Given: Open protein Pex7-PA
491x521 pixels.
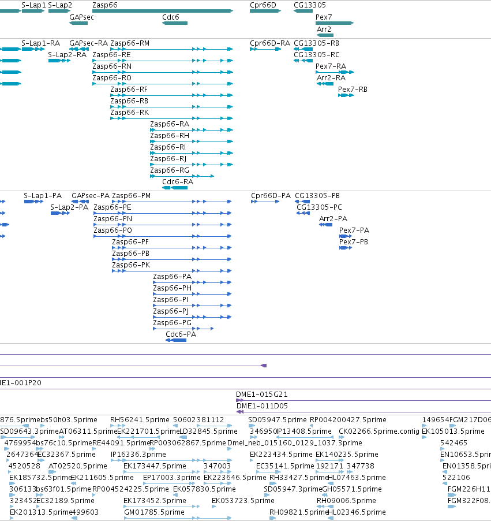Looking at the screenshot, I should pyautogui.click(x=354, y=230).
